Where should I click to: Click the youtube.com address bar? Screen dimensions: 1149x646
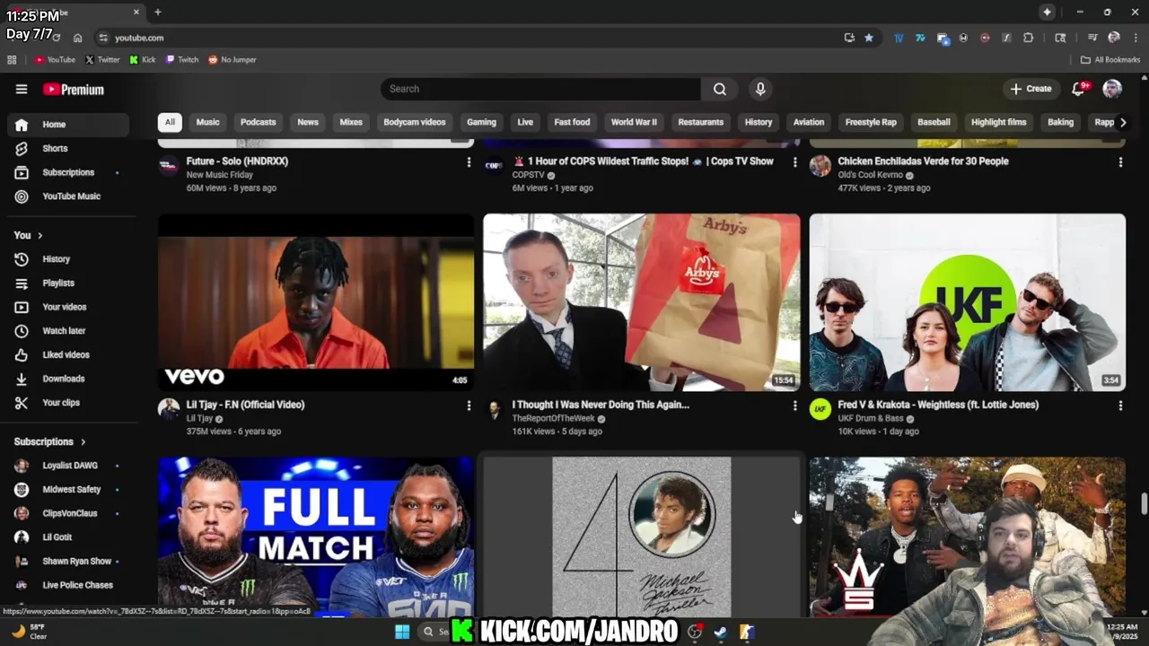point(467,38)
